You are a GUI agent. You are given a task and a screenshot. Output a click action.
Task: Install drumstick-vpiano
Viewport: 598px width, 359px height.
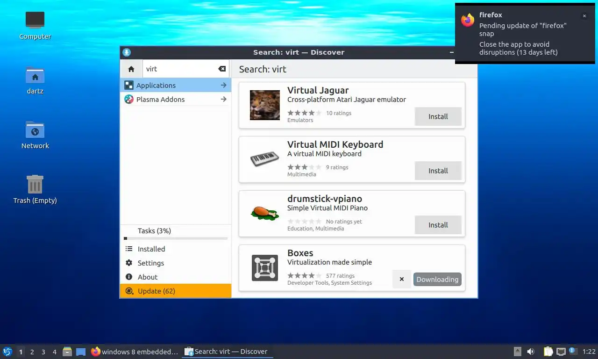click(x=438, y=225)
